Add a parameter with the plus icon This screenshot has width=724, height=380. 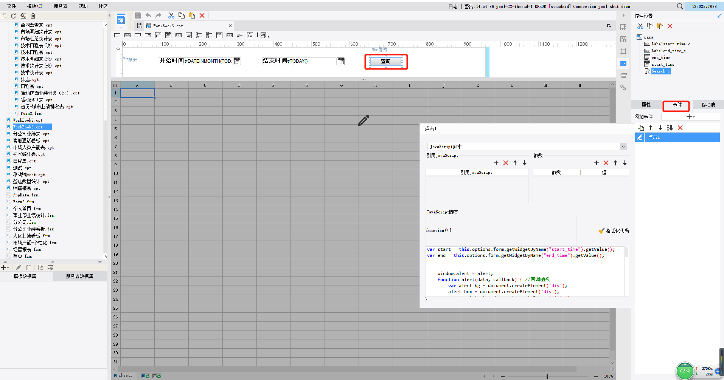point(597,163)
